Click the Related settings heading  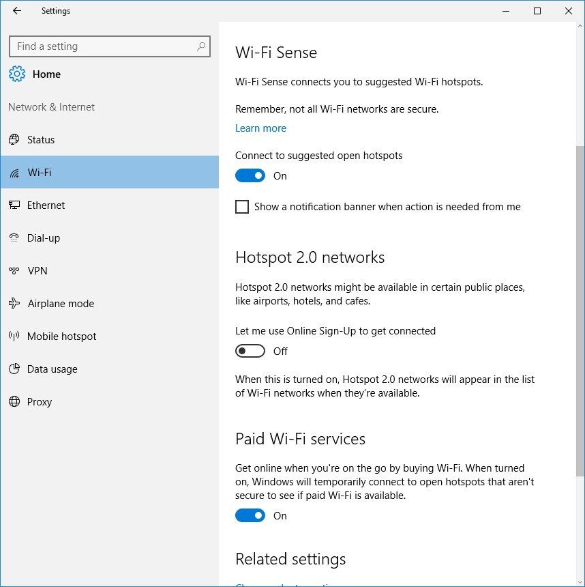(x=290, y=559)
